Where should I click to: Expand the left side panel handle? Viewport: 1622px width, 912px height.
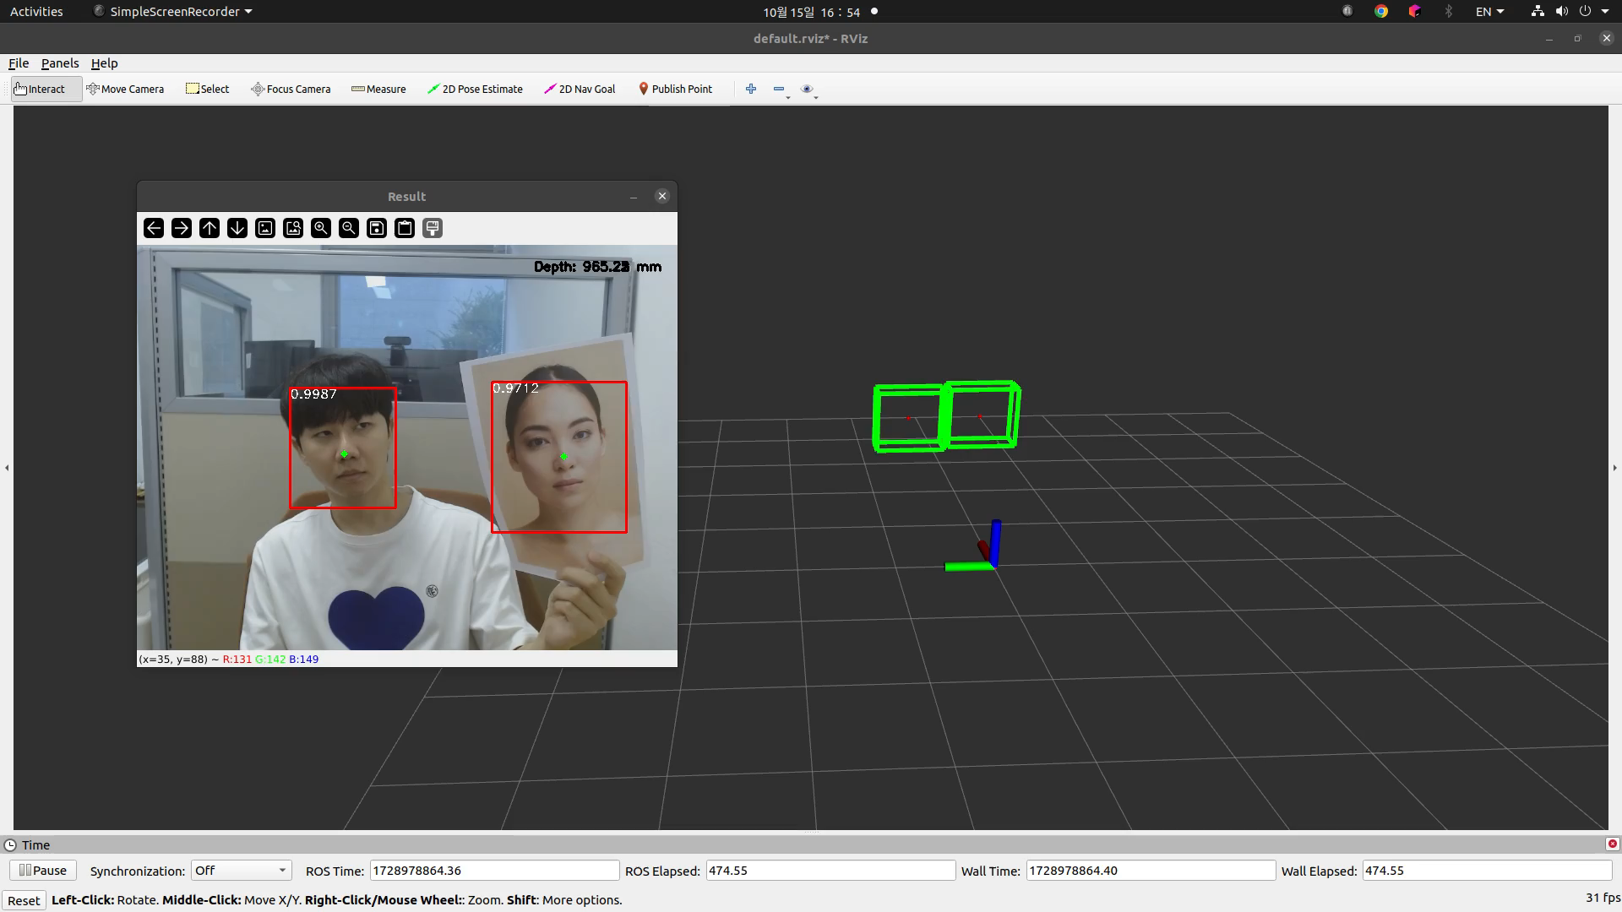point(7,467)
